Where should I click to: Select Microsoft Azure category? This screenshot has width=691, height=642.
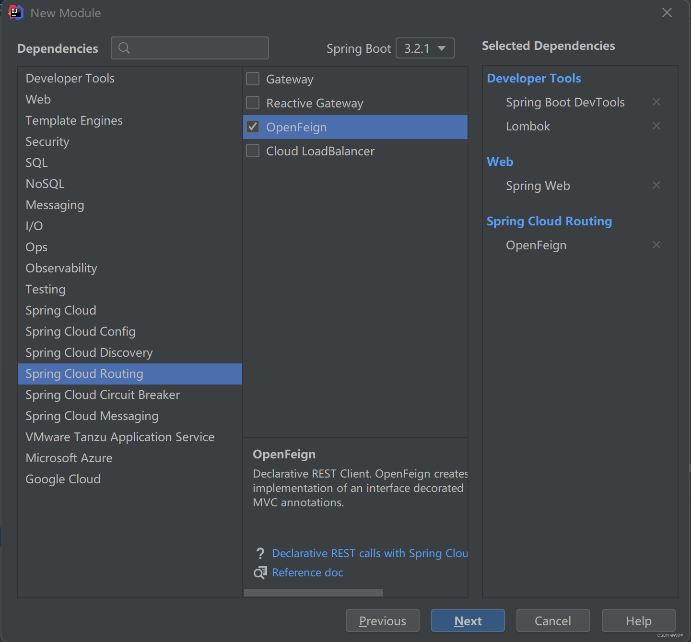point(130,458)
